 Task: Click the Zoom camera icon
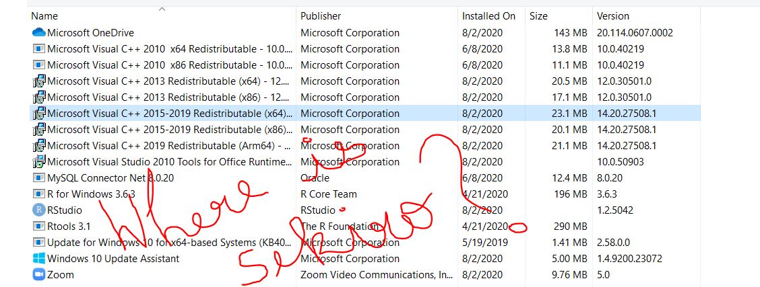(39, 274)
